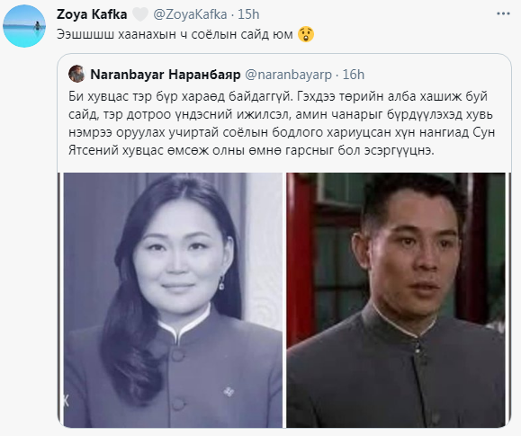Click Zoya Kafka's round profile avatar
Screen dimensions: 521x436
pos(24,26)
